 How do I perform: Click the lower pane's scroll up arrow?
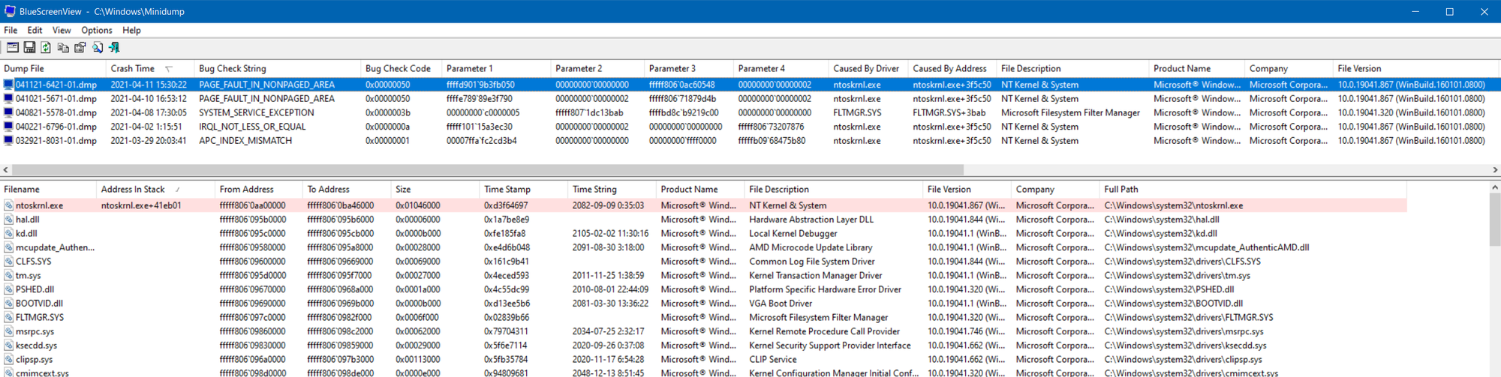pyautogui.click(x=1495, y=187)
